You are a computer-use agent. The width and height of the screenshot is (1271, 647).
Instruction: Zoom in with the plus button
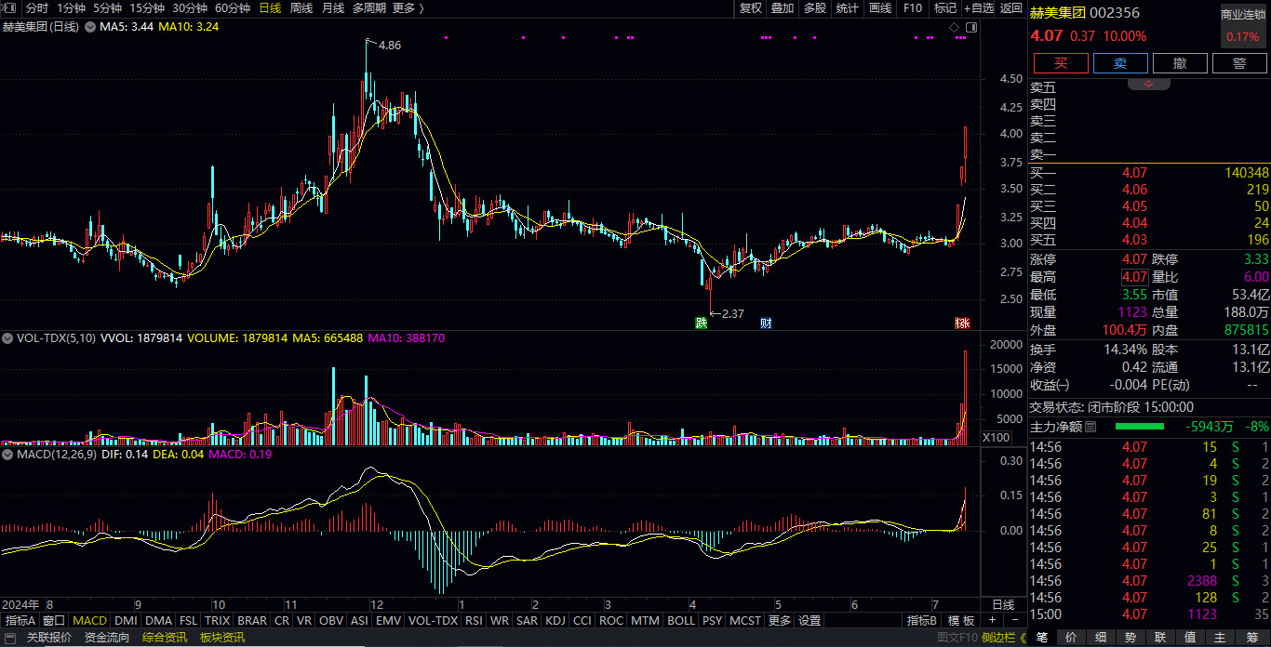point(992,620)
